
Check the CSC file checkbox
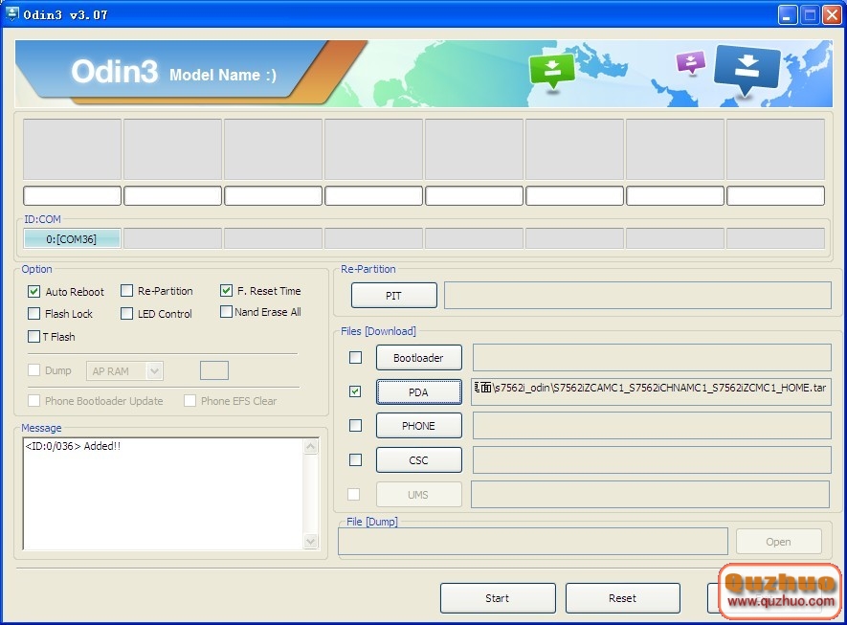tap(355, 459)
